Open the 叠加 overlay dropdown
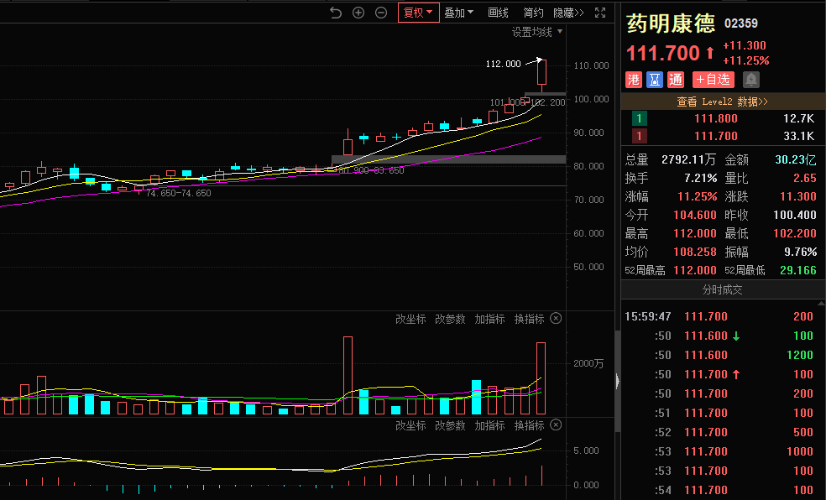 458,13
